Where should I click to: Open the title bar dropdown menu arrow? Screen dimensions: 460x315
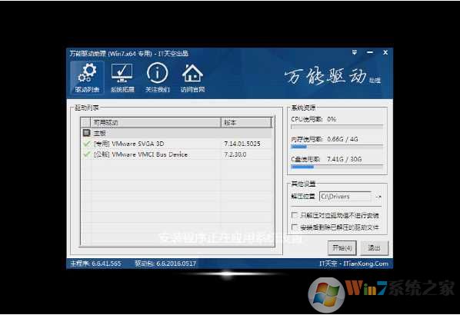pyautogui.click(x=355, y=53)
